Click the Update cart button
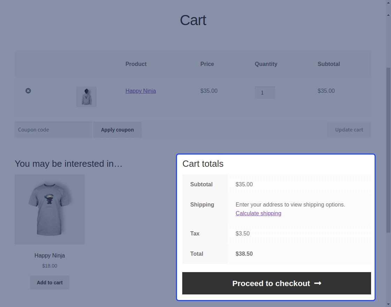Viewport: 391px width, 307px height. click(x=349, y=129)
